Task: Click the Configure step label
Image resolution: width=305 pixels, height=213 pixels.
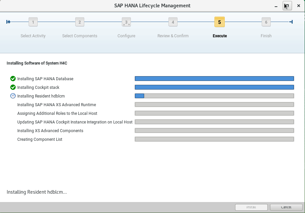Action: point(127,36)
